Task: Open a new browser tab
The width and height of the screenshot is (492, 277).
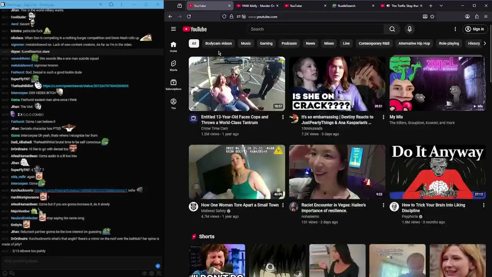Action: point(431,6)
